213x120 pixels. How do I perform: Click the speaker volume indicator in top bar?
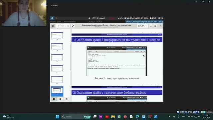coord(120,18)
